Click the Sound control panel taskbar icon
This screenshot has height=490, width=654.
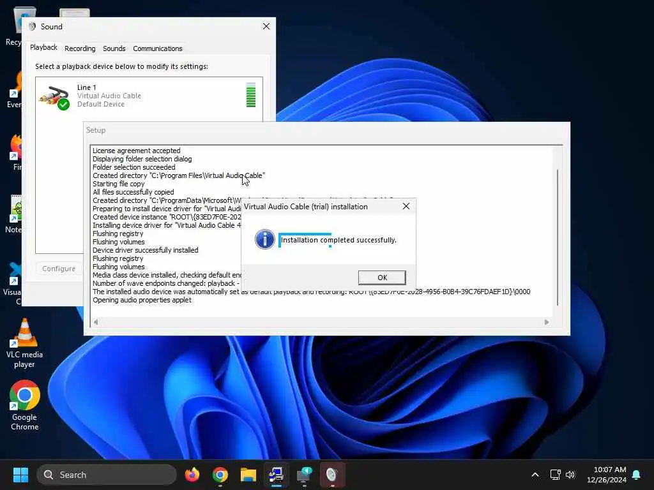click(332, 475)
